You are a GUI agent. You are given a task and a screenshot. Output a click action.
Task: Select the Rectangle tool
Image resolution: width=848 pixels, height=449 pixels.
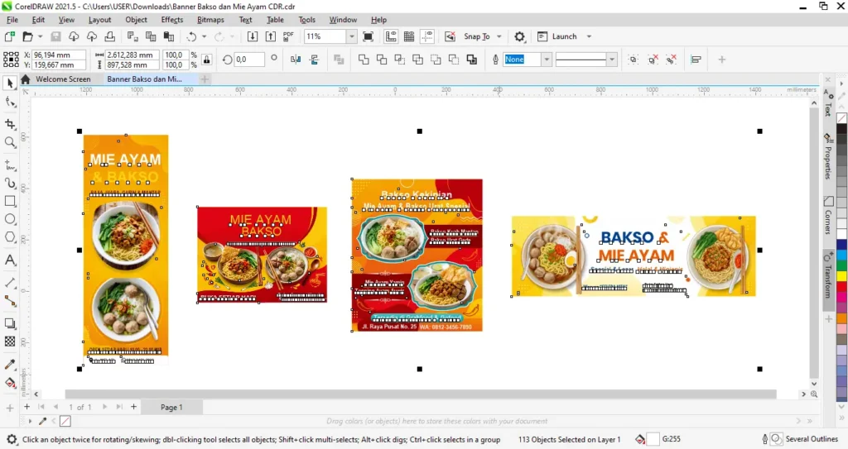coord(10,201)
